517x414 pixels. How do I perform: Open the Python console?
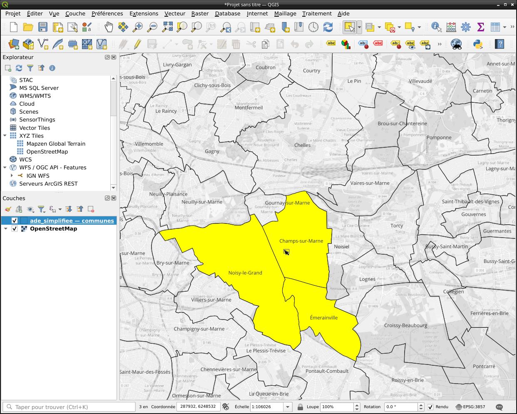point(478,44)
